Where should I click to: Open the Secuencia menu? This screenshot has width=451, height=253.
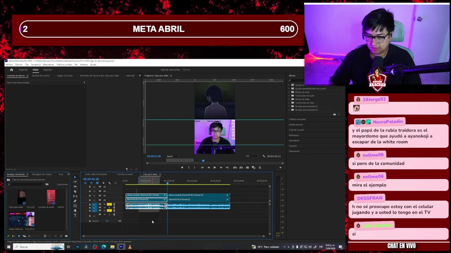click(36, 65)
